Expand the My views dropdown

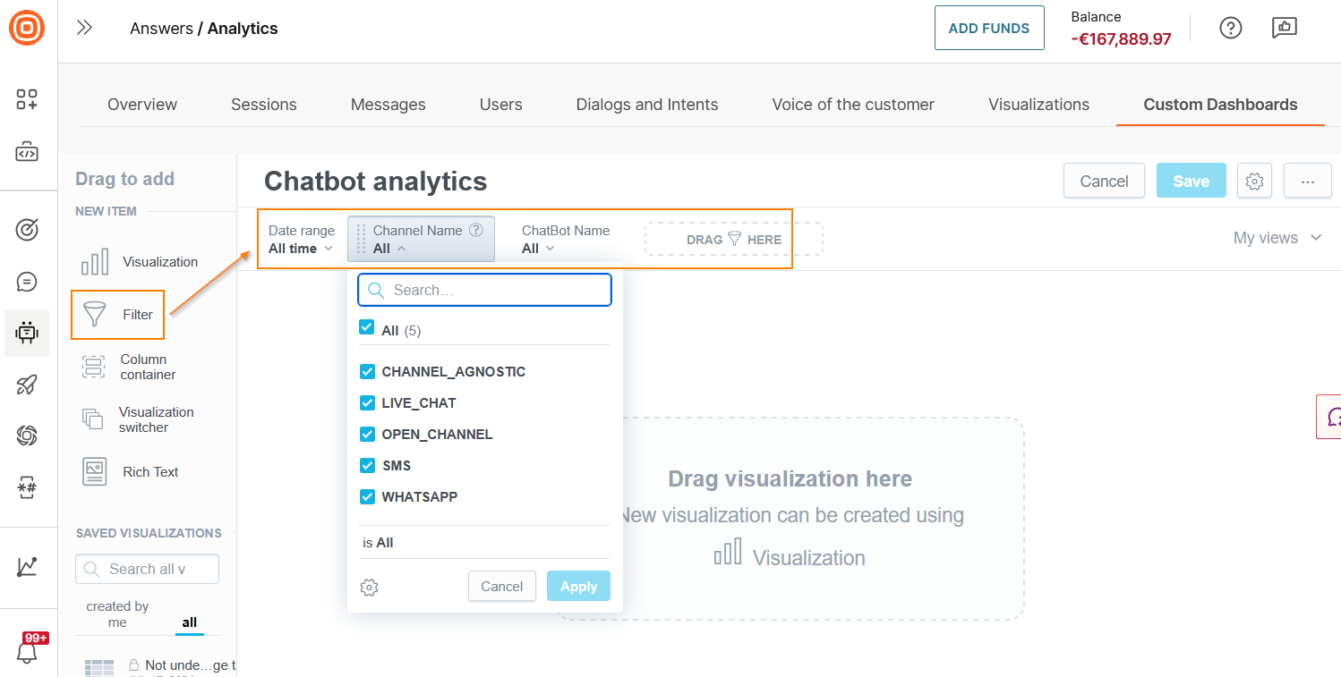[x=1277, y=238]
